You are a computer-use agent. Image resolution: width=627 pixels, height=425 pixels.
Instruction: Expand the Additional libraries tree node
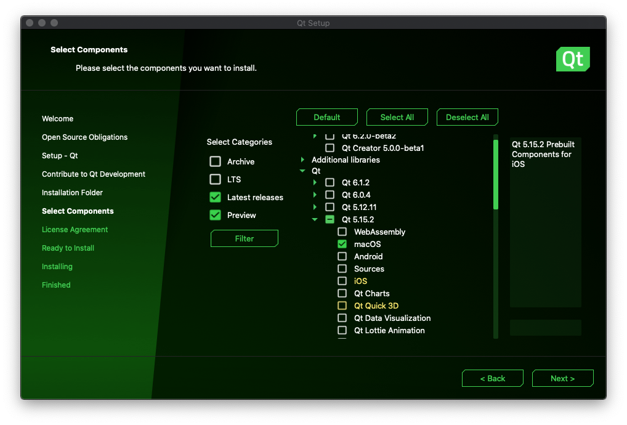[302, 160]
